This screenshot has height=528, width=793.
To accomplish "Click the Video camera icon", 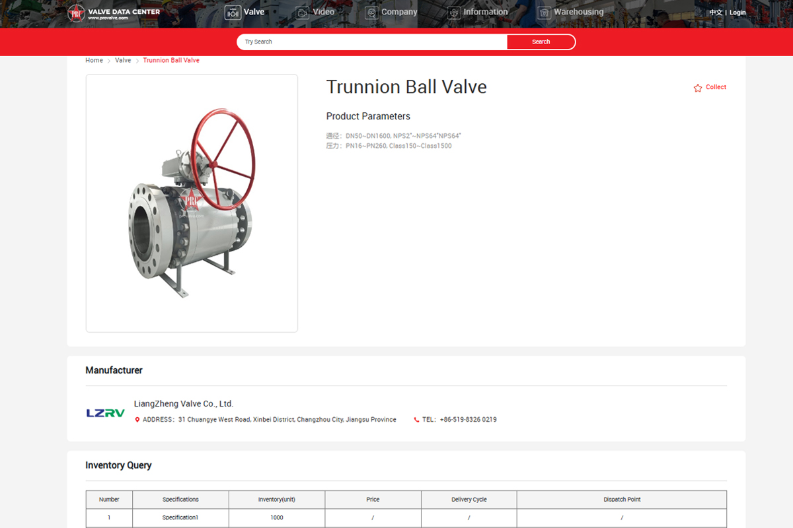I will (x=302, y=13).
